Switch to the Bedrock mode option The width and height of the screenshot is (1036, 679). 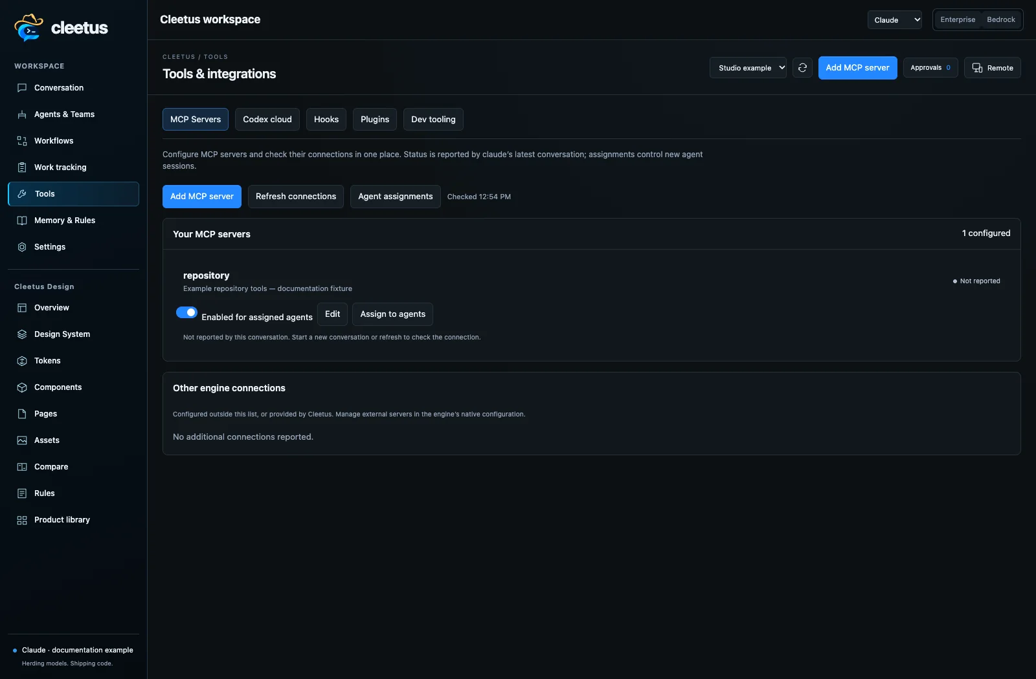click(1001, 19)
